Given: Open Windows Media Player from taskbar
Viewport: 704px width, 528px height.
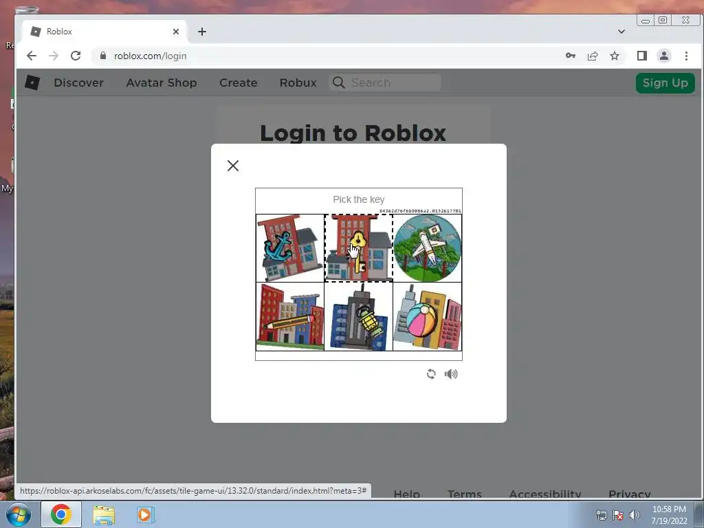Looking at the screenshot, I should (x=145, y=514).
